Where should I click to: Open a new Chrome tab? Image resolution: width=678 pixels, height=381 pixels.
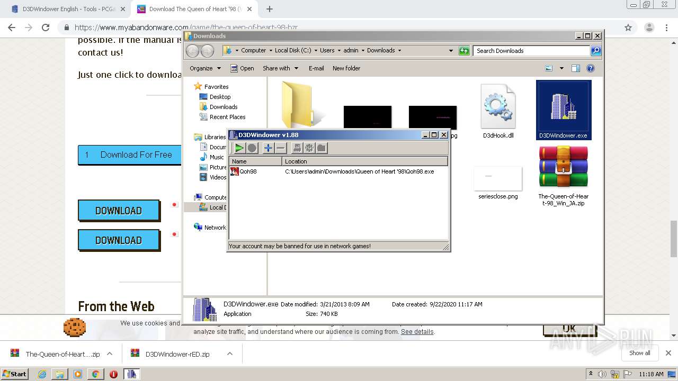(270, 9)
